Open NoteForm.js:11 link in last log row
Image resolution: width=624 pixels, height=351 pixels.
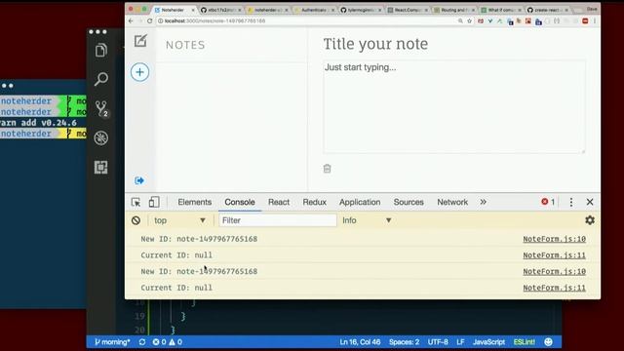click(x=555, y=288)
